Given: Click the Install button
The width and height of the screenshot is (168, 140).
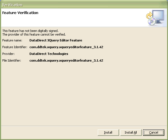Looking at the screenshot, I should (x=108, y=132).
